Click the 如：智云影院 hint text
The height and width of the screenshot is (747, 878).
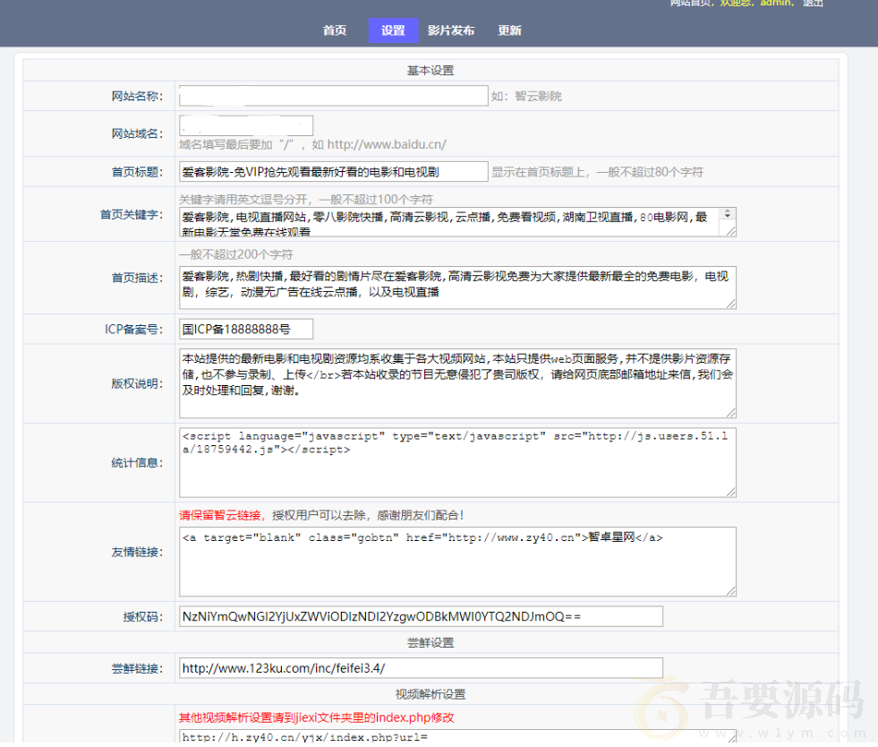pos(526,97)
